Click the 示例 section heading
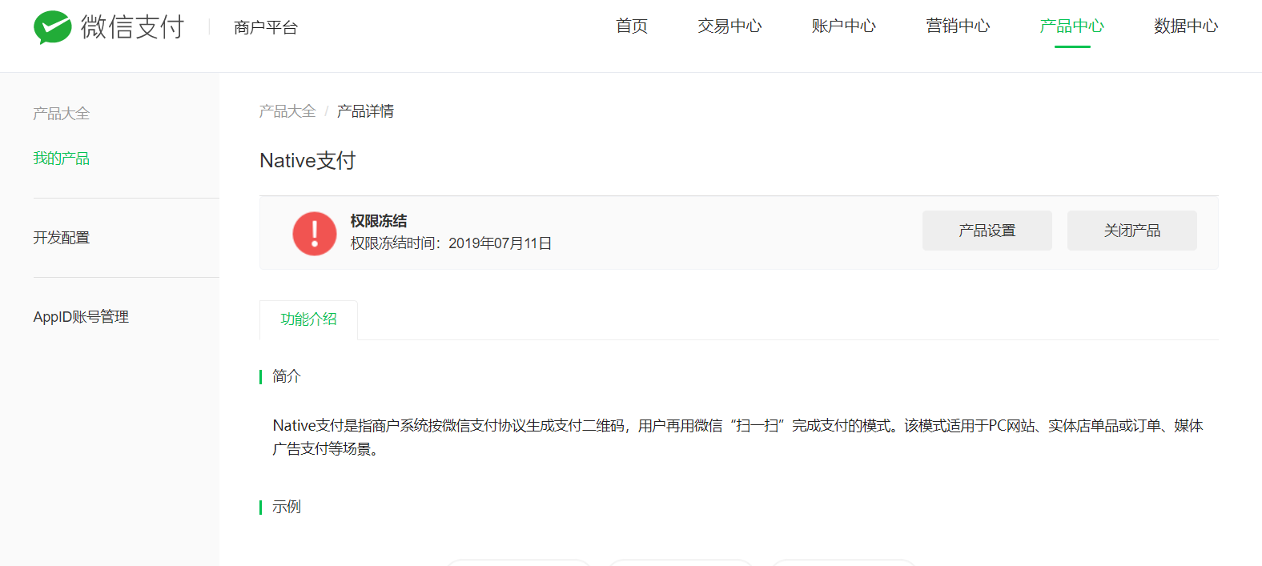 coord(287,507)
